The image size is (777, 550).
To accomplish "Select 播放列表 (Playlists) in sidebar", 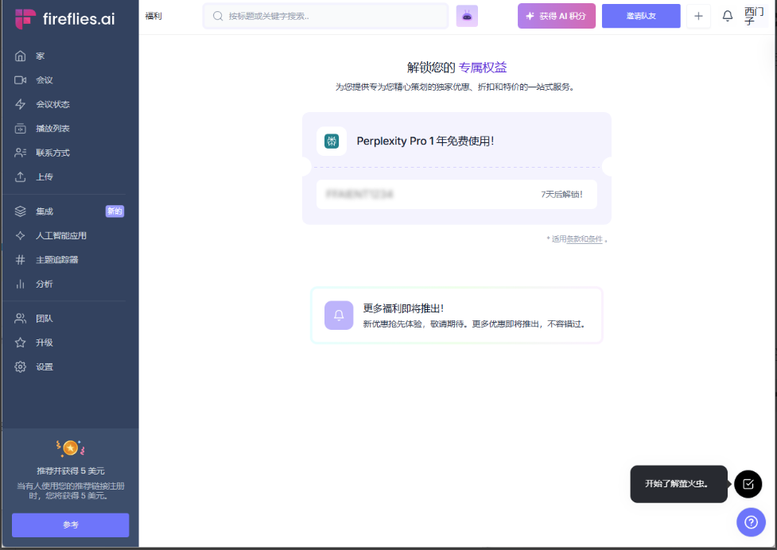I will 52,129.
